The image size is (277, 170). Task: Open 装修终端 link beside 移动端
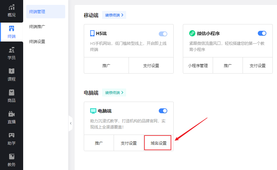114,15
